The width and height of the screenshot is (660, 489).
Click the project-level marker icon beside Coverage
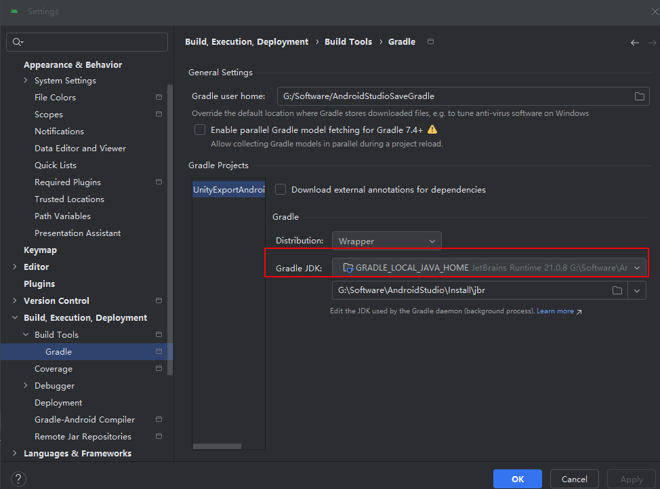coord(159,368)
